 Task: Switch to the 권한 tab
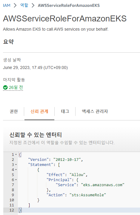[14, 111]
